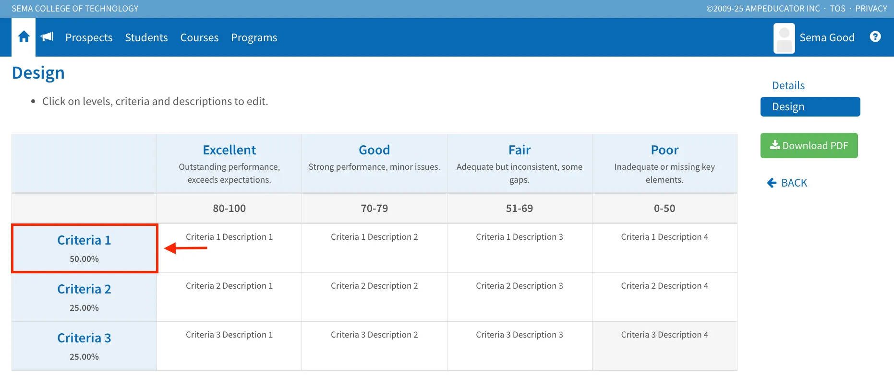Screen dimensions: 894x375
Task: Edit Criteria 3 Description 4 cell
Action: (x=664, y=346)
